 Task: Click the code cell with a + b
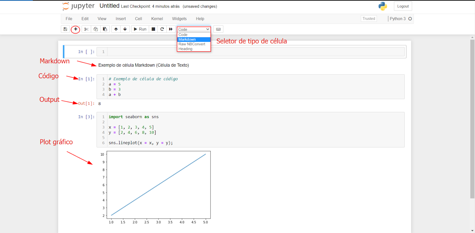(x=251, y=87)
